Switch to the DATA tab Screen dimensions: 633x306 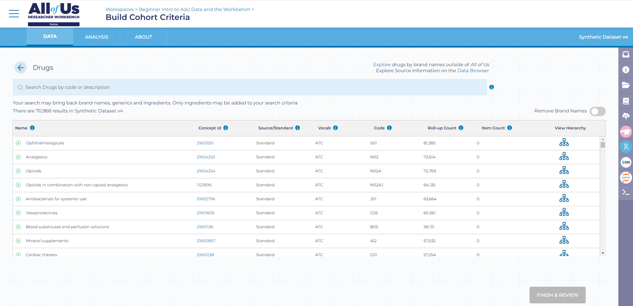pos(50,37)
